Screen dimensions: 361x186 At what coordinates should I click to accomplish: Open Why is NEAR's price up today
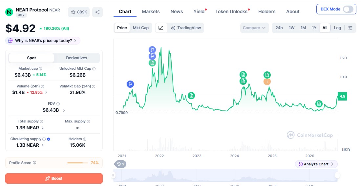[43, 41]
